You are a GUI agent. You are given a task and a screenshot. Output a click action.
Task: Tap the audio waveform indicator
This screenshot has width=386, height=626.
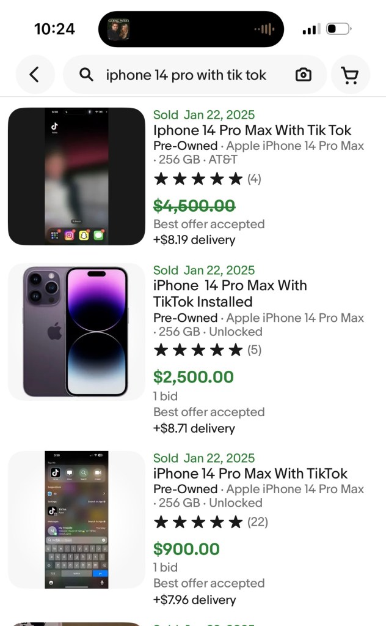(264, 29)
